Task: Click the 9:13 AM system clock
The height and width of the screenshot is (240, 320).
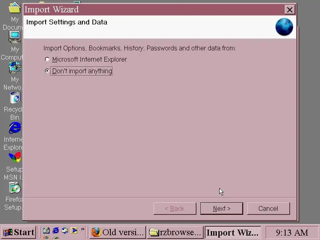Action: (x=292, y=232)
